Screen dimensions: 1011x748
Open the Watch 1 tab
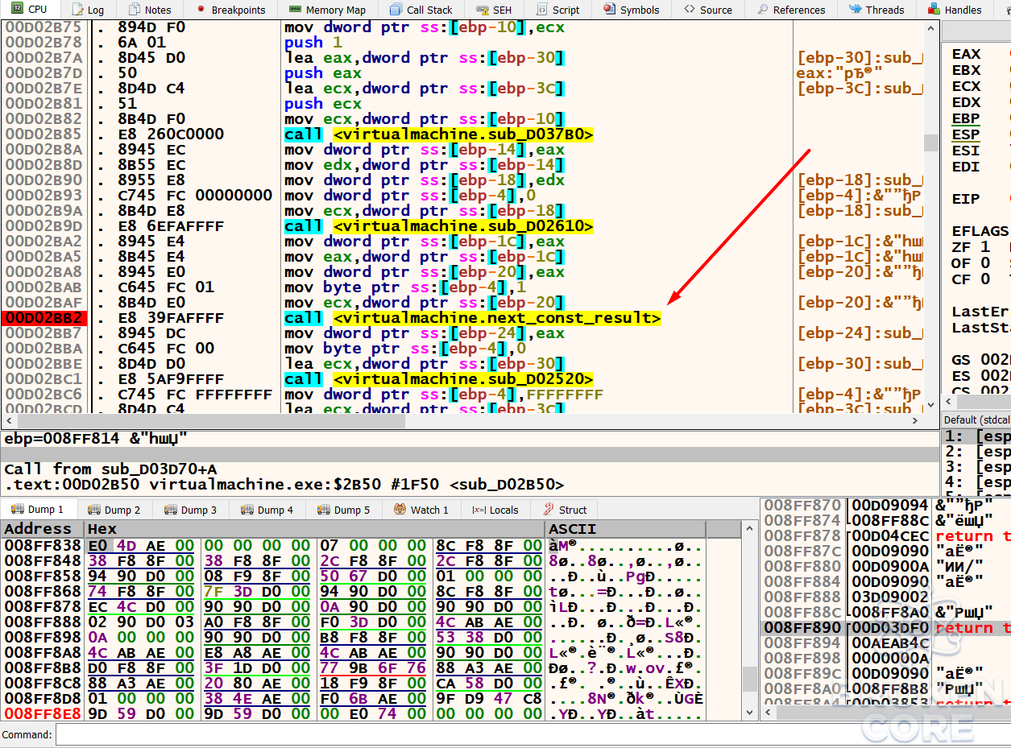click(x=421, y=510)
